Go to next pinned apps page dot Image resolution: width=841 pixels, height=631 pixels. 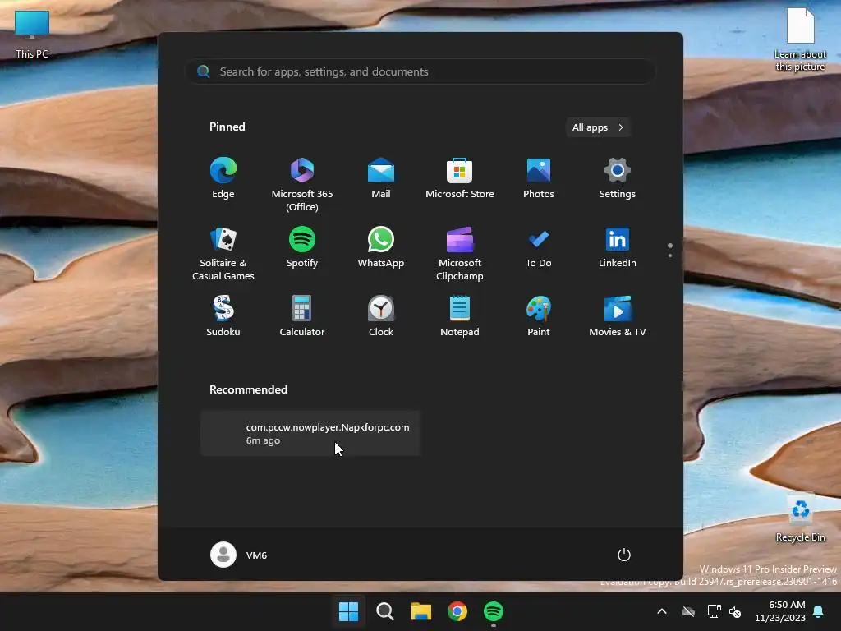tap(670, 256)
